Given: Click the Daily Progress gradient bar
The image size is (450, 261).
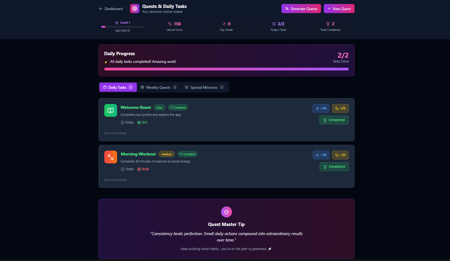Looking at the screenshot, I should point(227,69).
